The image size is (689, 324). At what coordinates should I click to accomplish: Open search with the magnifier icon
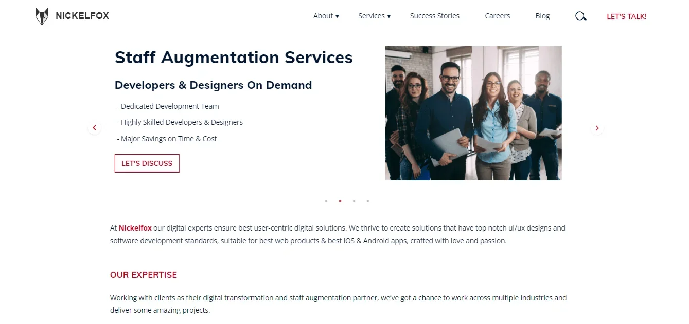[x=580, y=16]
